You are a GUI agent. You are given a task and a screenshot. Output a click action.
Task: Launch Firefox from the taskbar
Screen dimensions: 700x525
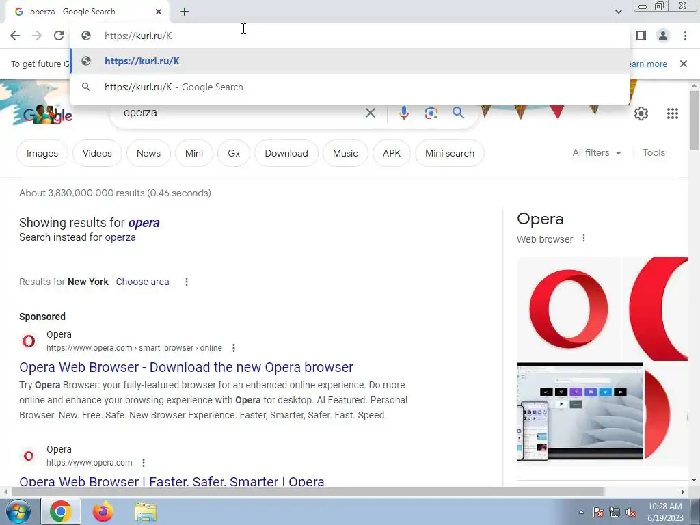[103, 511]
